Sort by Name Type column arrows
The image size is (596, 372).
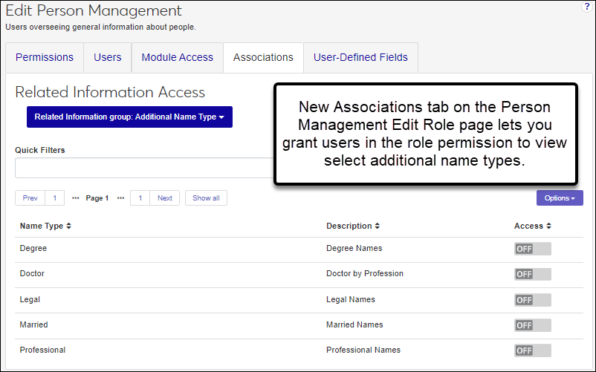(x=69, y=226)
